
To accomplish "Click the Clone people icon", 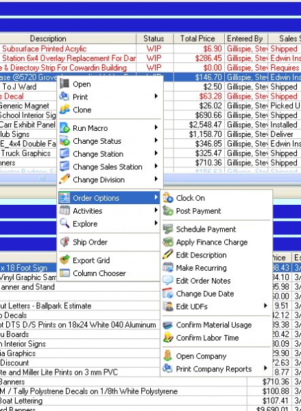I will 64,110.
